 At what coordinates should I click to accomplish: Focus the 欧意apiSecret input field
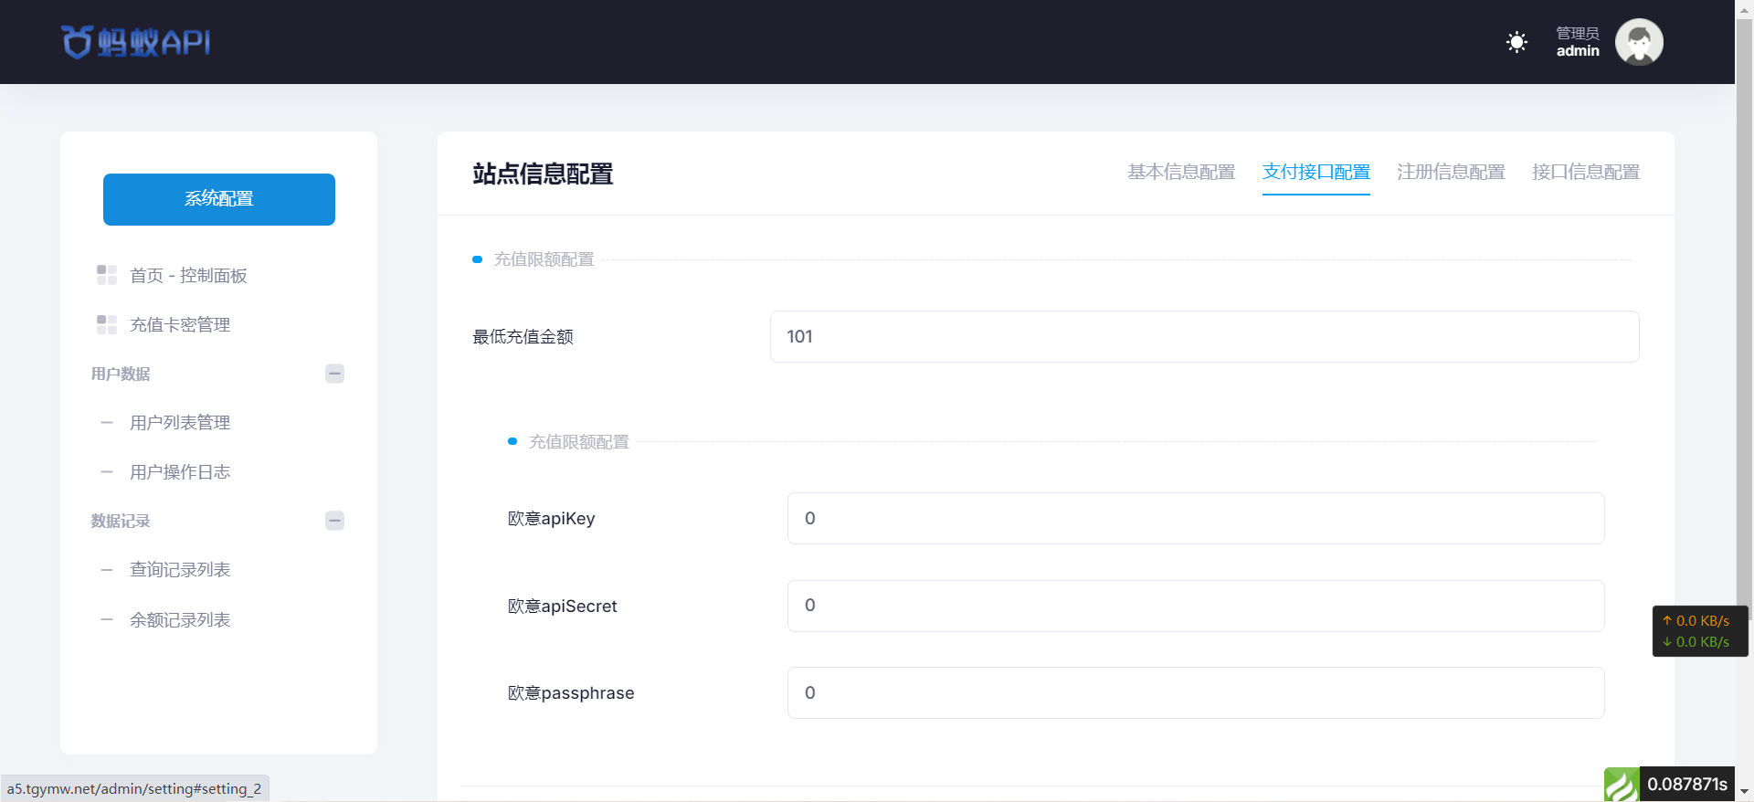[1196, 606]
